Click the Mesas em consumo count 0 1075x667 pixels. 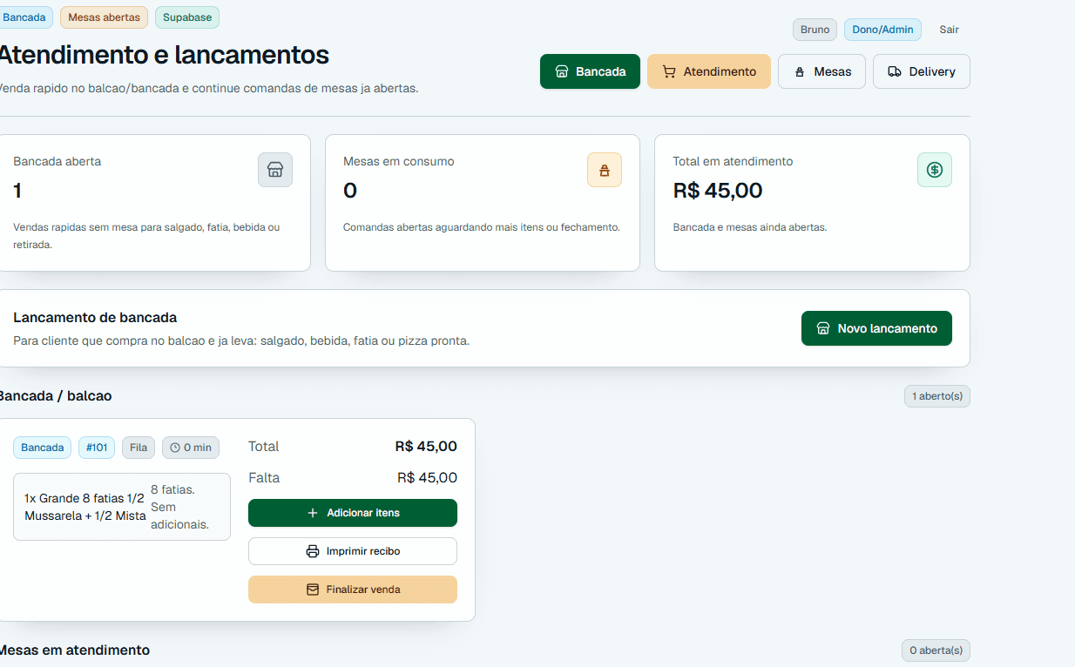(x=350, y=191)
